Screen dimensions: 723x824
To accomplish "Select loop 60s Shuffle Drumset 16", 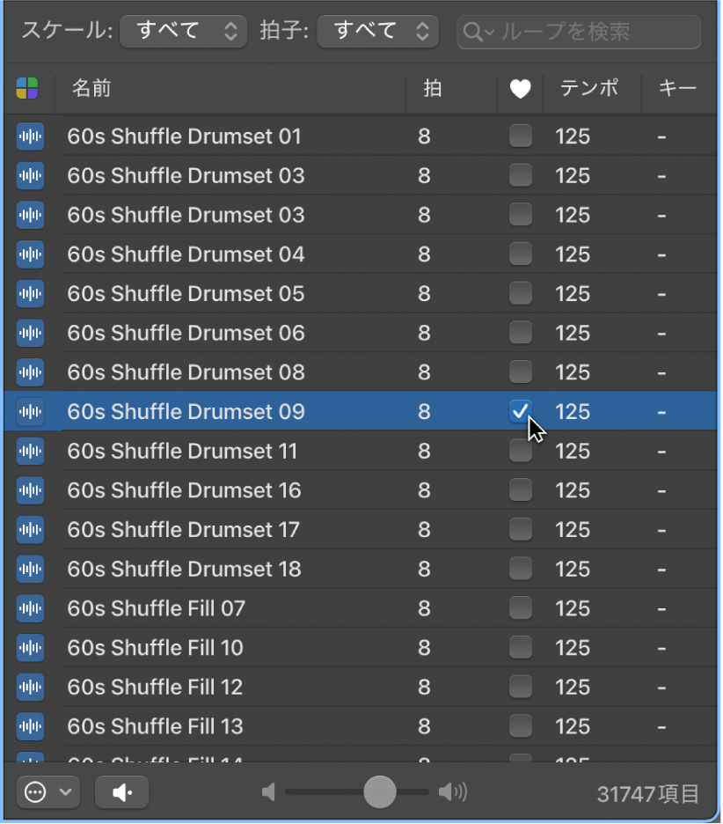I will click(x=185, y=490).
